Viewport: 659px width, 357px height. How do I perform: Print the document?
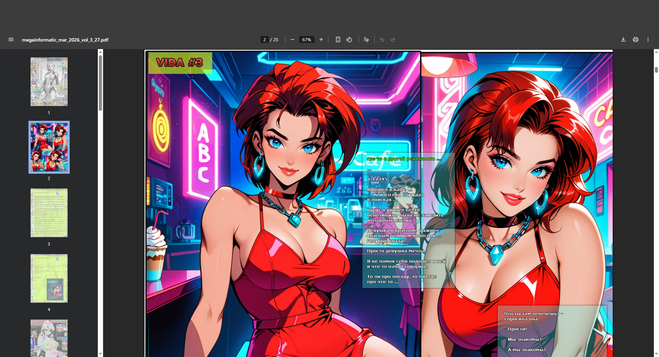tap(636, 40)
